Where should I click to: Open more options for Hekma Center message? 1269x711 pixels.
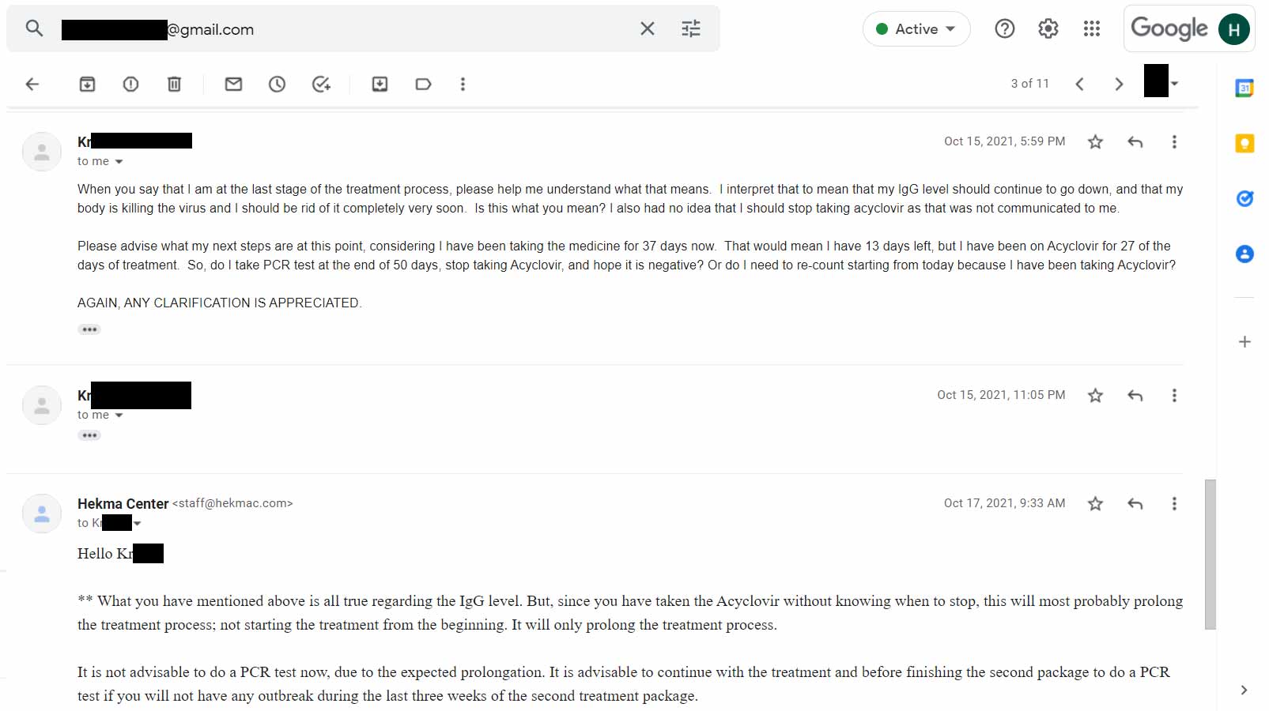click(1174, 504)
